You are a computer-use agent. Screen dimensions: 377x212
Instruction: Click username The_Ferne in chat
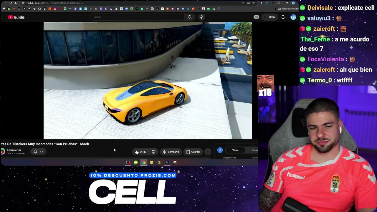pyautogui.click(x=315, y=39)
